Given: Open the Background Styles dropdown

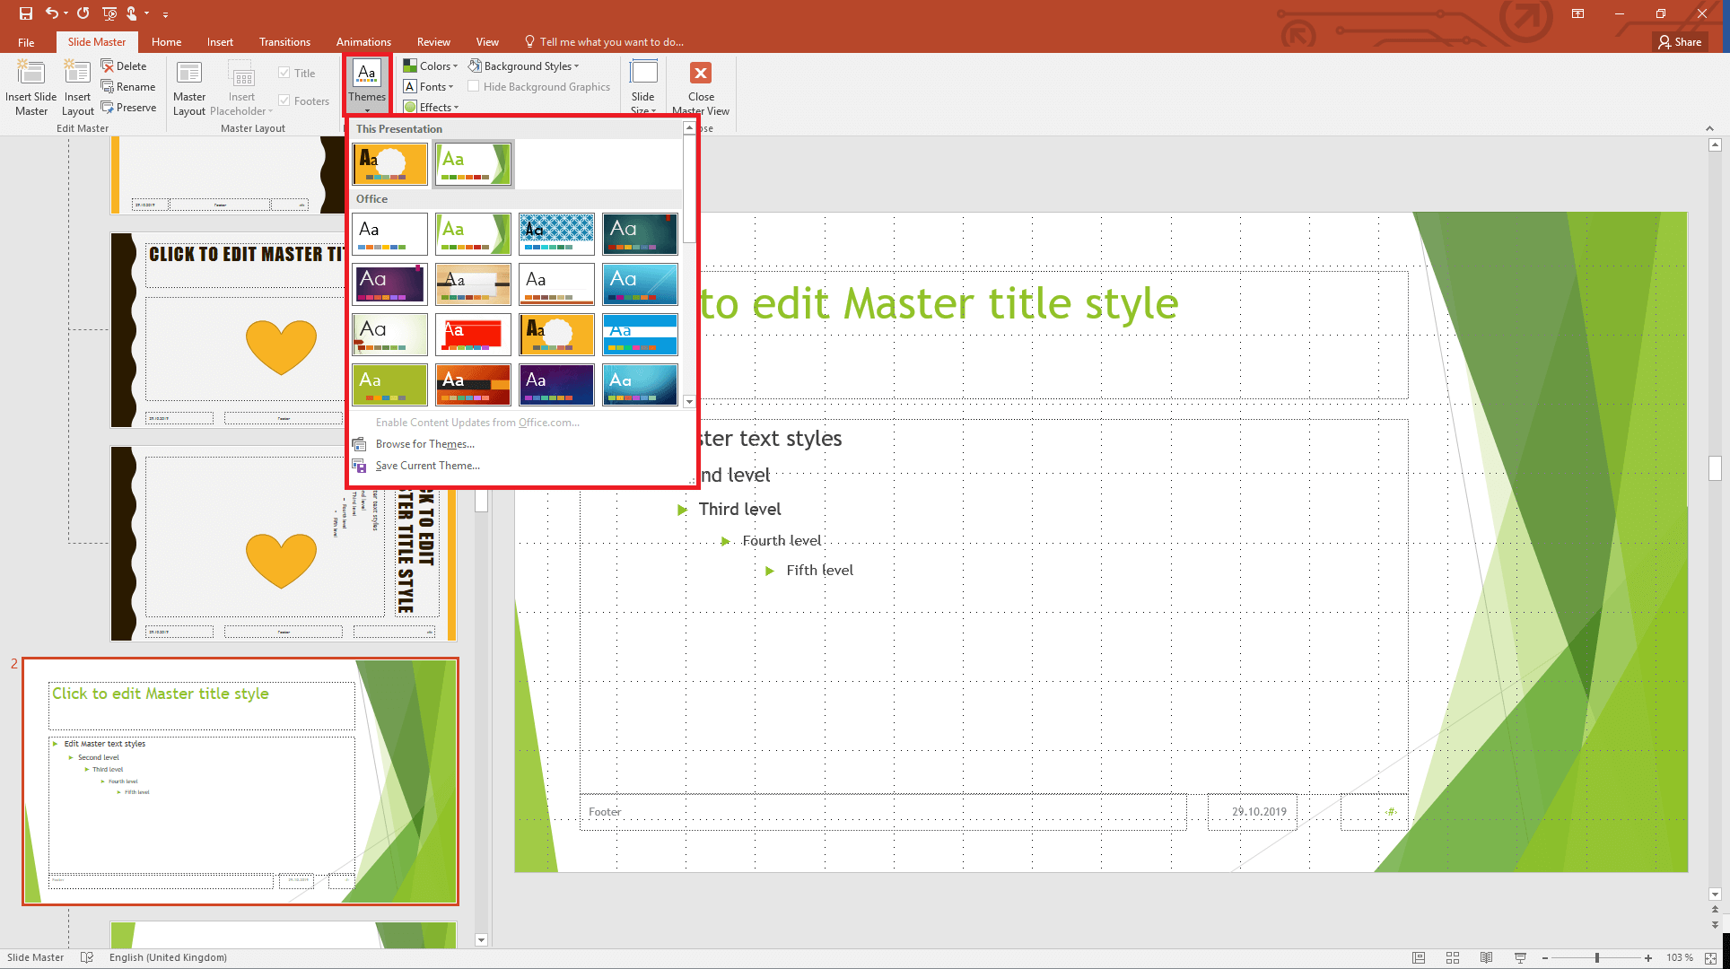Looking at the screenshot, I should point(525,65).
